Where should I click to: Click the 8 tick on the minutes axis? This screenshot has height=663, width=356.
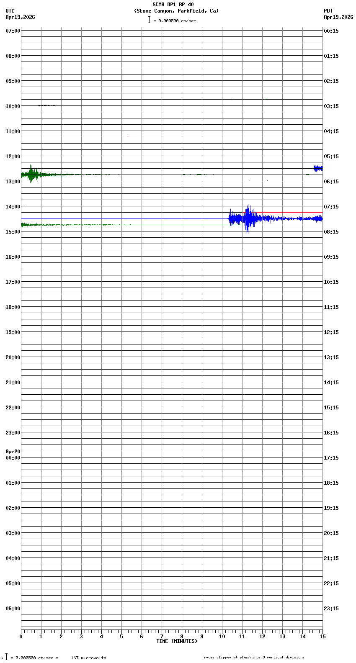(x=182, y=637)
